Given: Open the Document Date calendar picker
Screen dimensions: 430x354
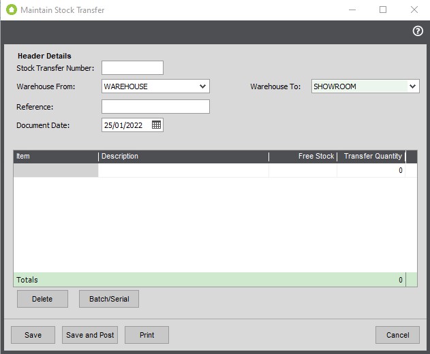Looking at the screenshot, I should [x=156, y=125].
